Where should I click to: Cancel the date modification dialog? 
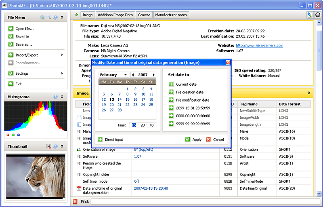tap(215, 139)
